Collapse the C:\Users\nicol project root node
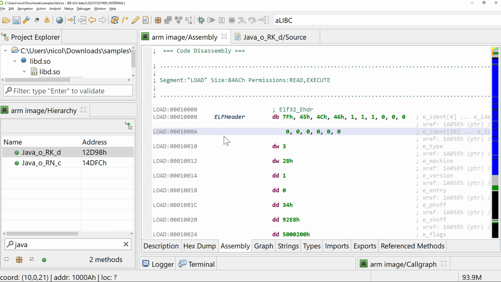 [x=5, y=51]
